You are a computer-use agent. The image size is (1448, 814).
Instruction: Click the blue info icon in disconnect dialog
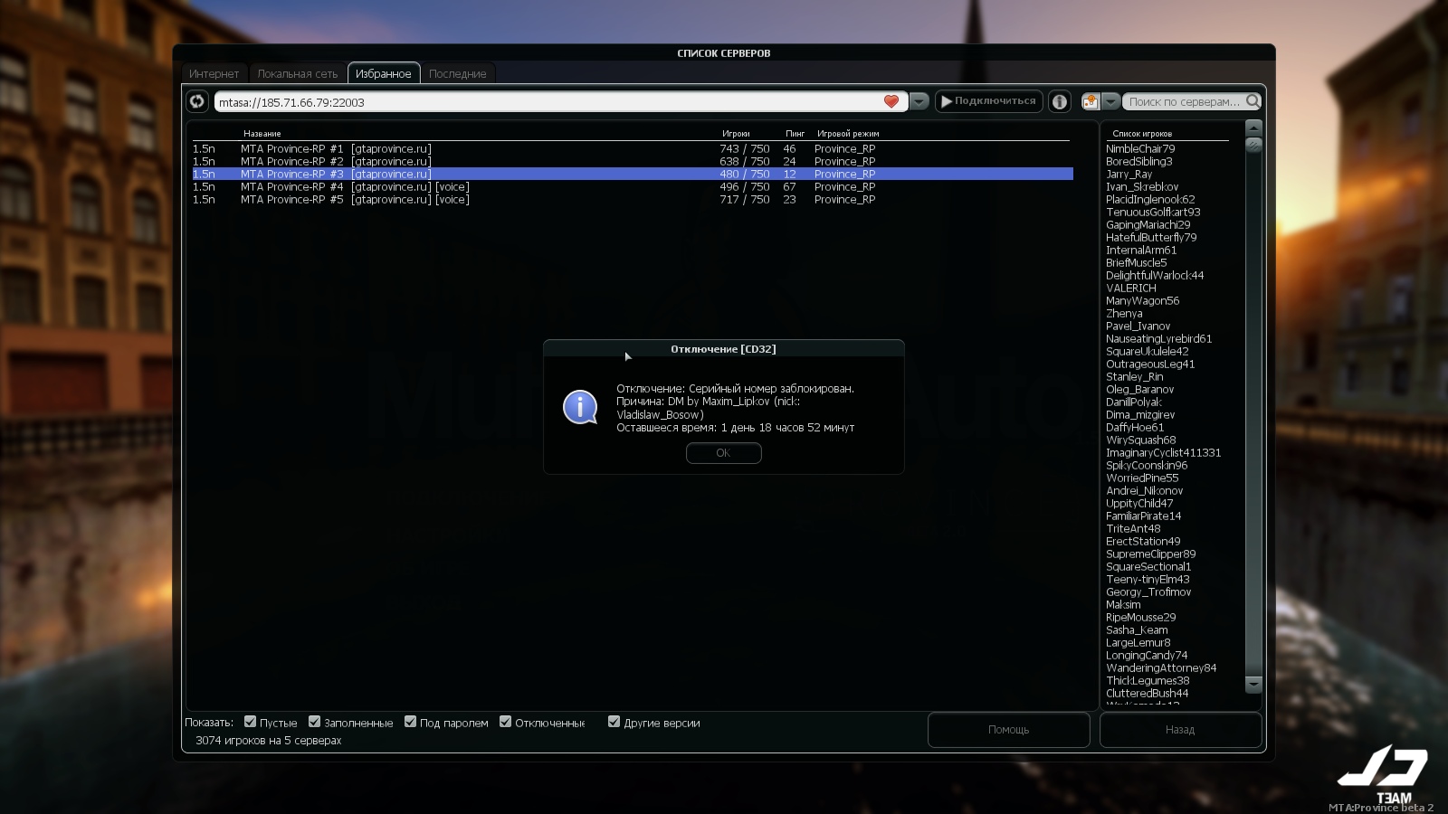[x=580, y=407]
